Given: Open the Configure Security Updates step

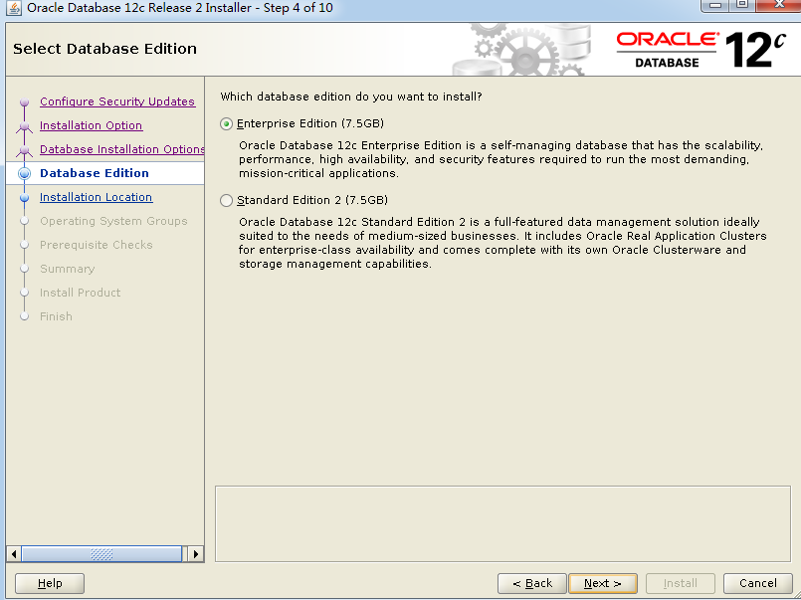Looking at the screenshot, I should point(117,101).
